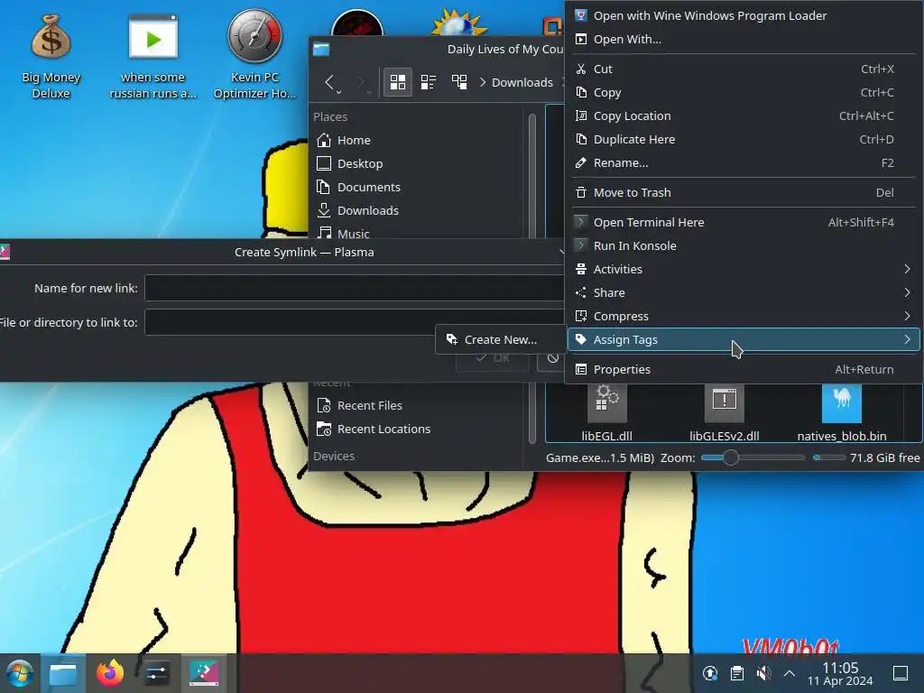
Task: Select Cut in the context menu
Action: pyautogui.click(x=744, y=69)
